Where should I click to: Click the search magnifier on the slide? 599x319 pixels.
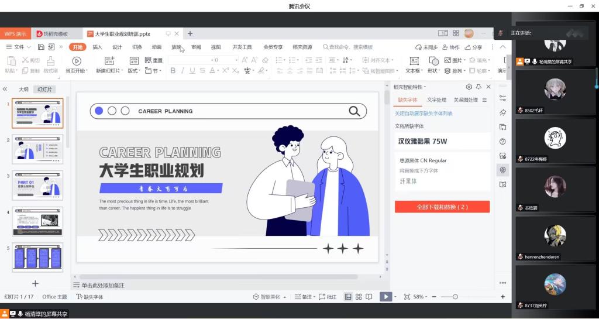tap(354, 111)
